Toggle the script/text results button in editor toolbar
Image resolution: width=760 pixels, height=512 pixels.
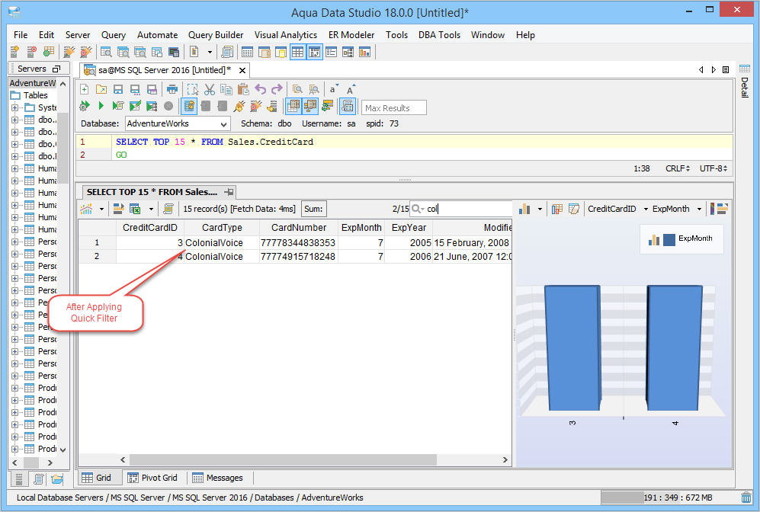pyautogui.click(x=348, y=106)
